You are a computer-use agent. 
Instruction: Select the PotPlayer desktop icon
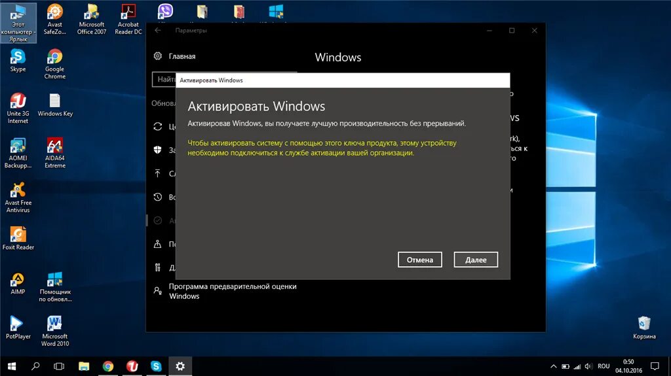tap(18, 328)
